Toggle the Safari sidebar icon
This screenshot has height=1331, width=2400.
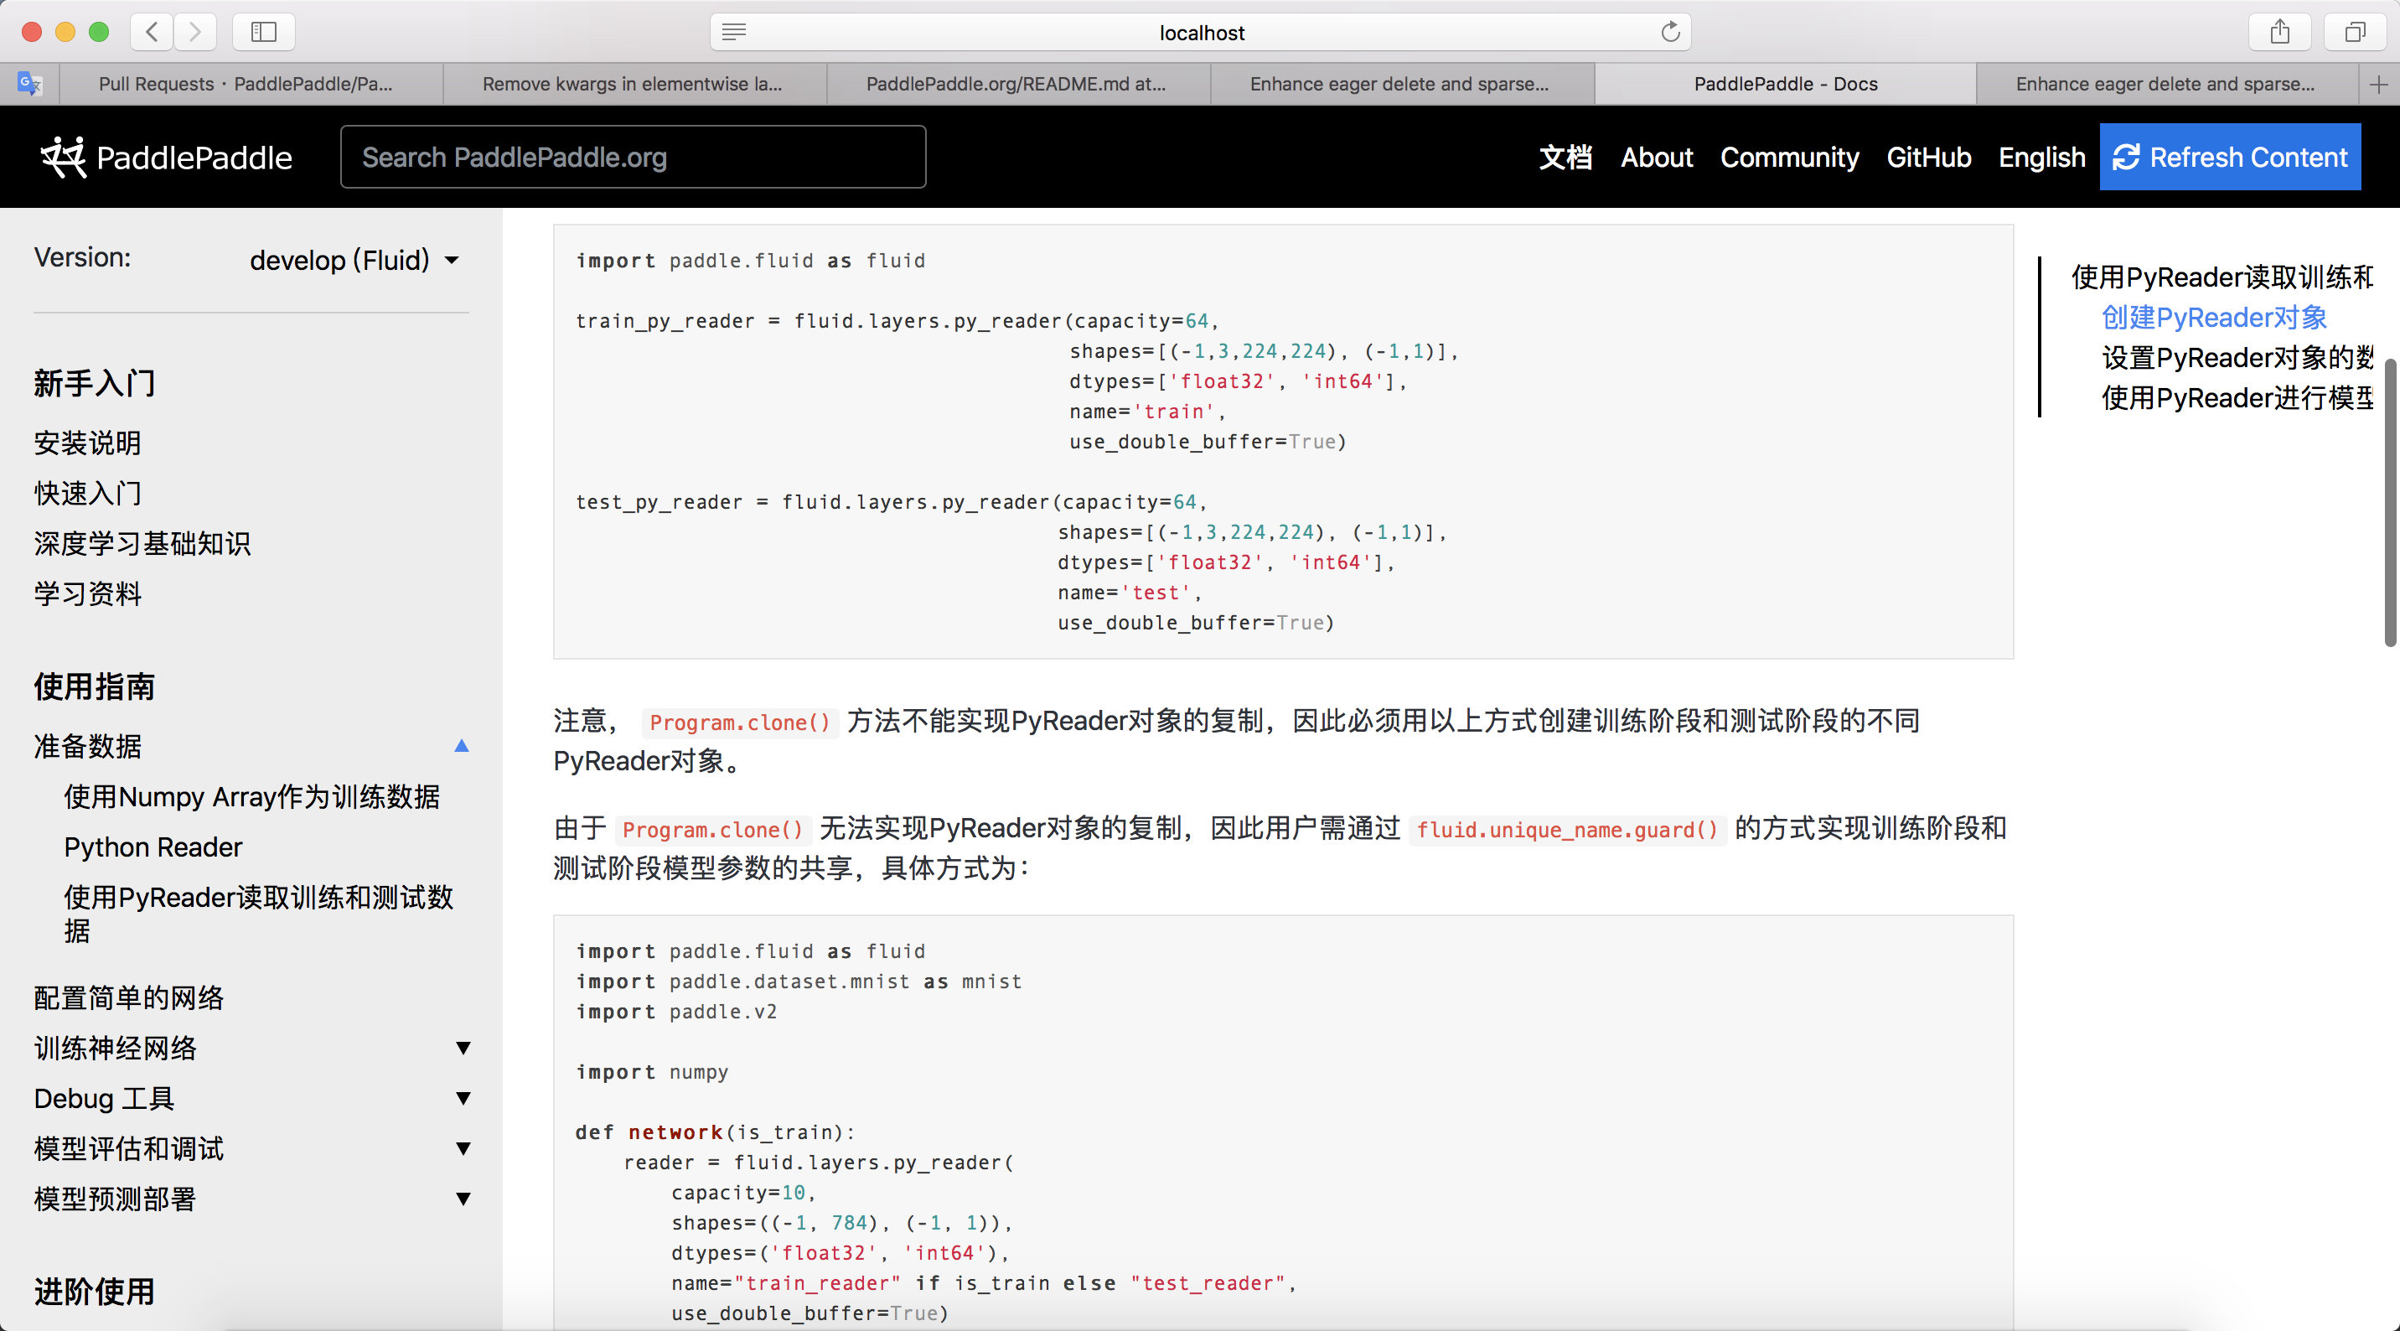pos(264,32)
